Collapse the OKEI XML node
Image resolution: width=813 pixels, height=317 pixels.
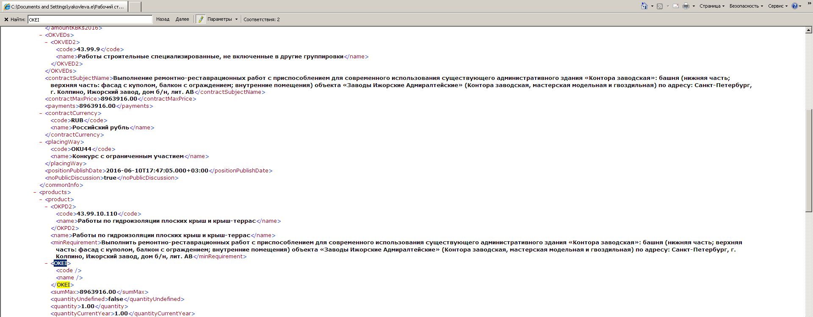[47, 263]
